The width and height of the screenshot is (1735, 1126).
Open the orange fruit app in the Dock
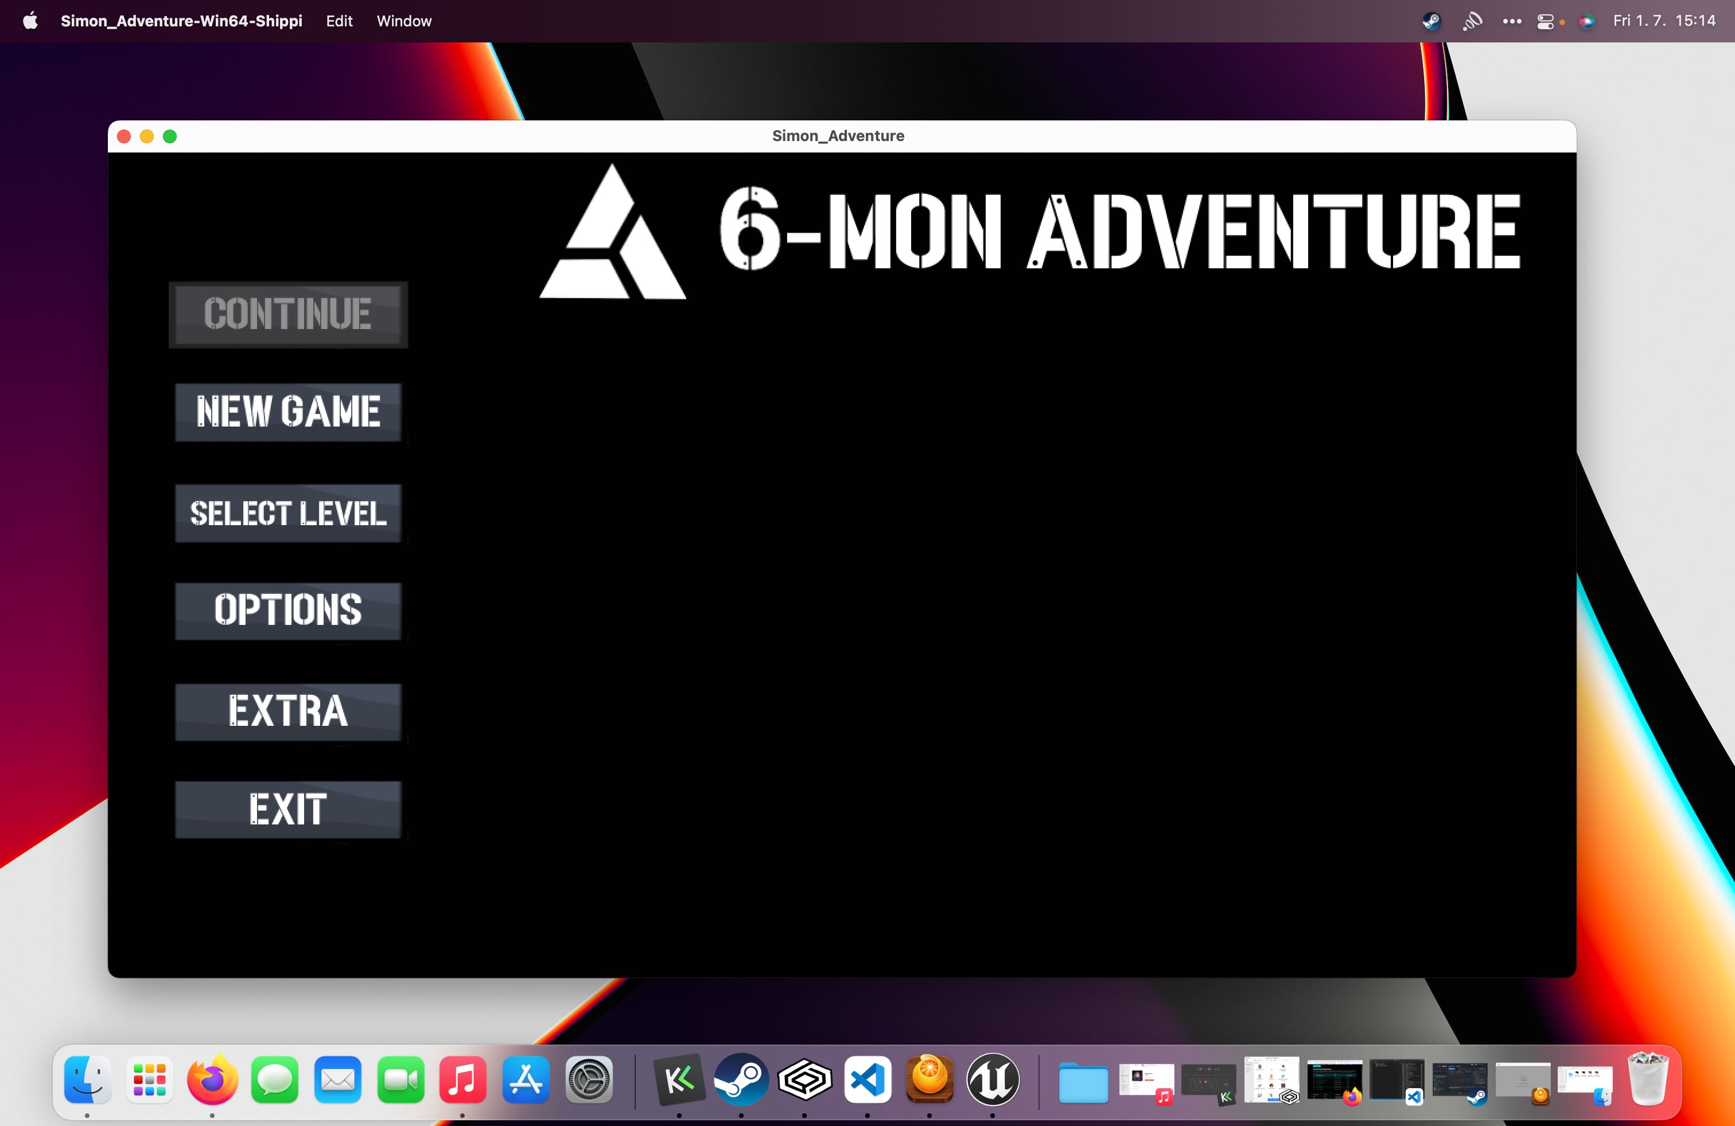point(929,1080)
